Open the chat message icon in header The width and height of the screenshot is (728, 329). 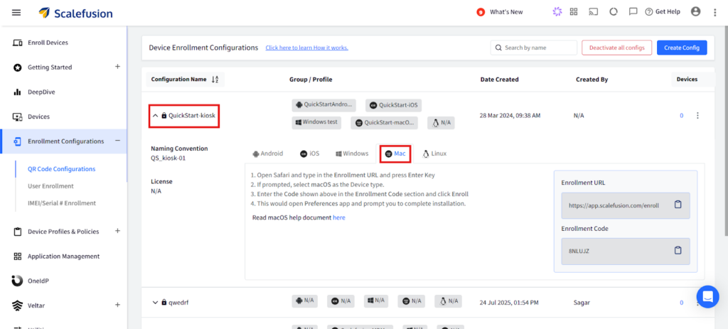(633, 12)
